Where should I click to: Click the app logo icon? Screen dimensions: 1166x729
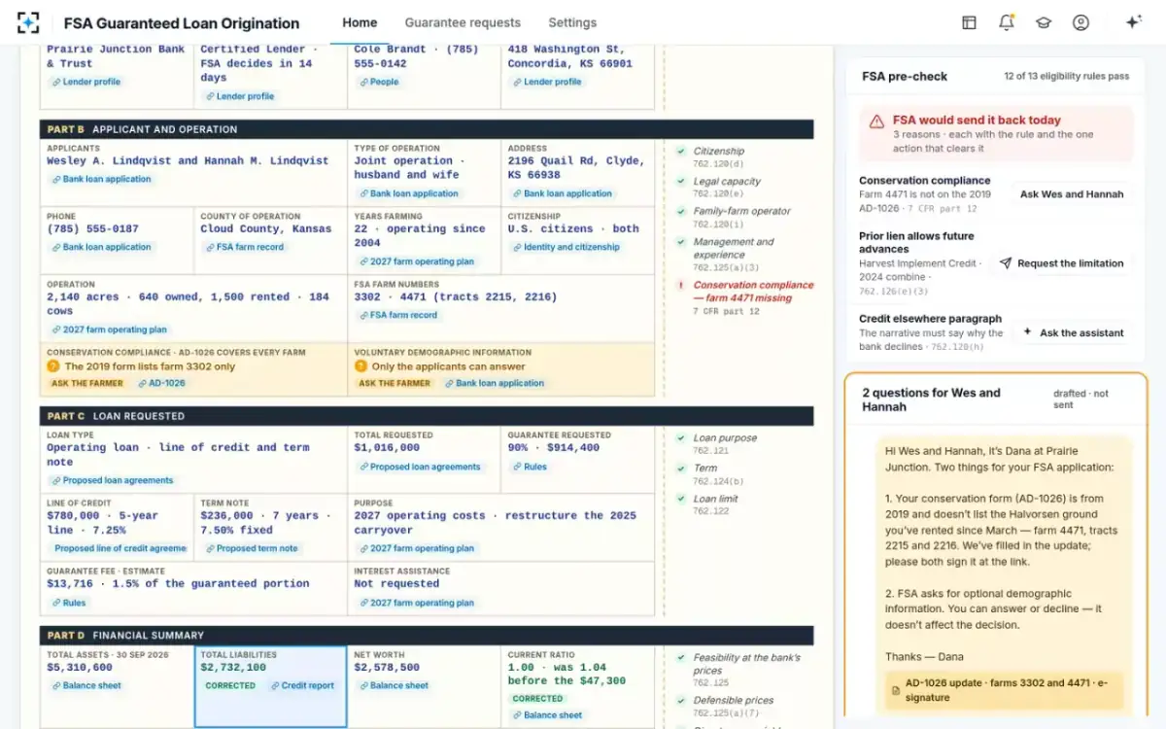(x=28, y=22)
